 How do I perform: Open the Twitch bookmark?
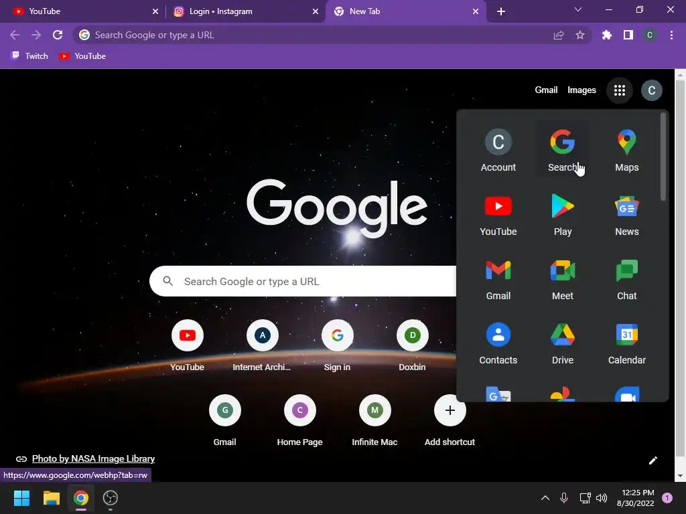click(x=29, y=56)
